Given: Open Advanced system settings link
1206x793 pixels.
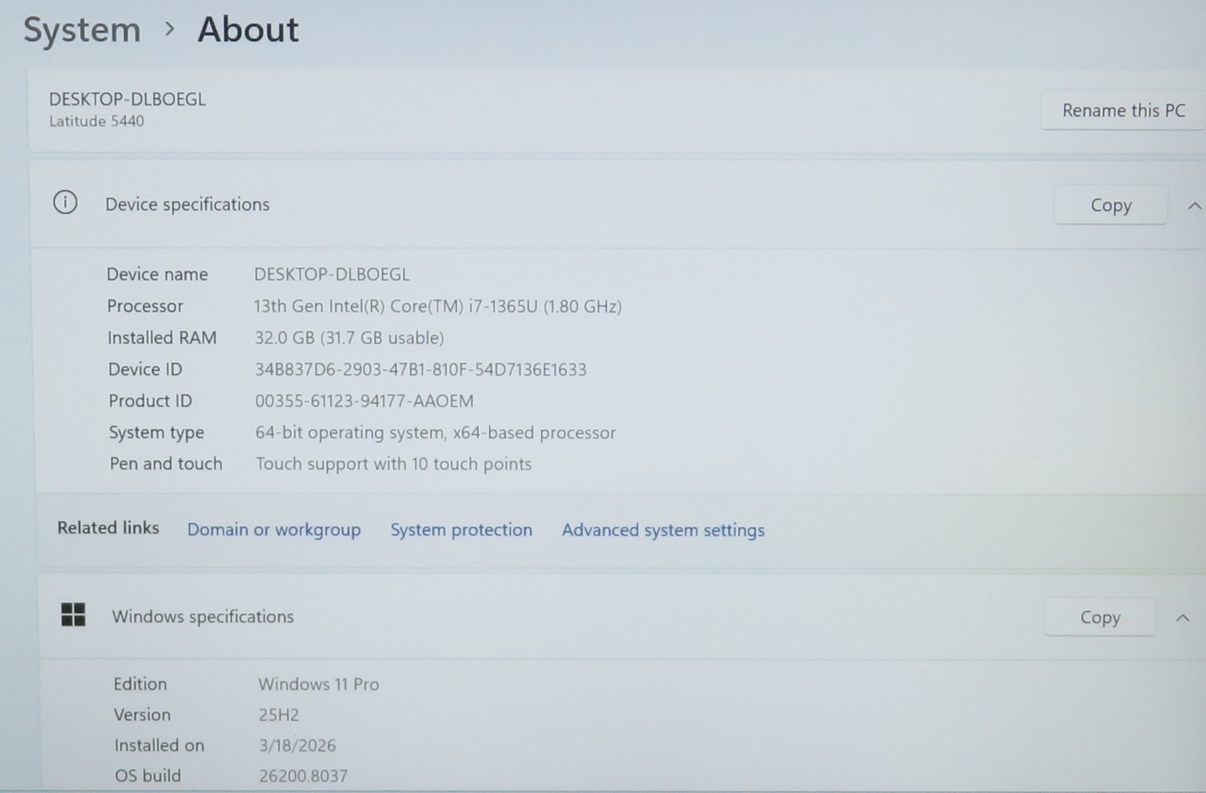Looking at the screenshot, I should click(662, 530).
